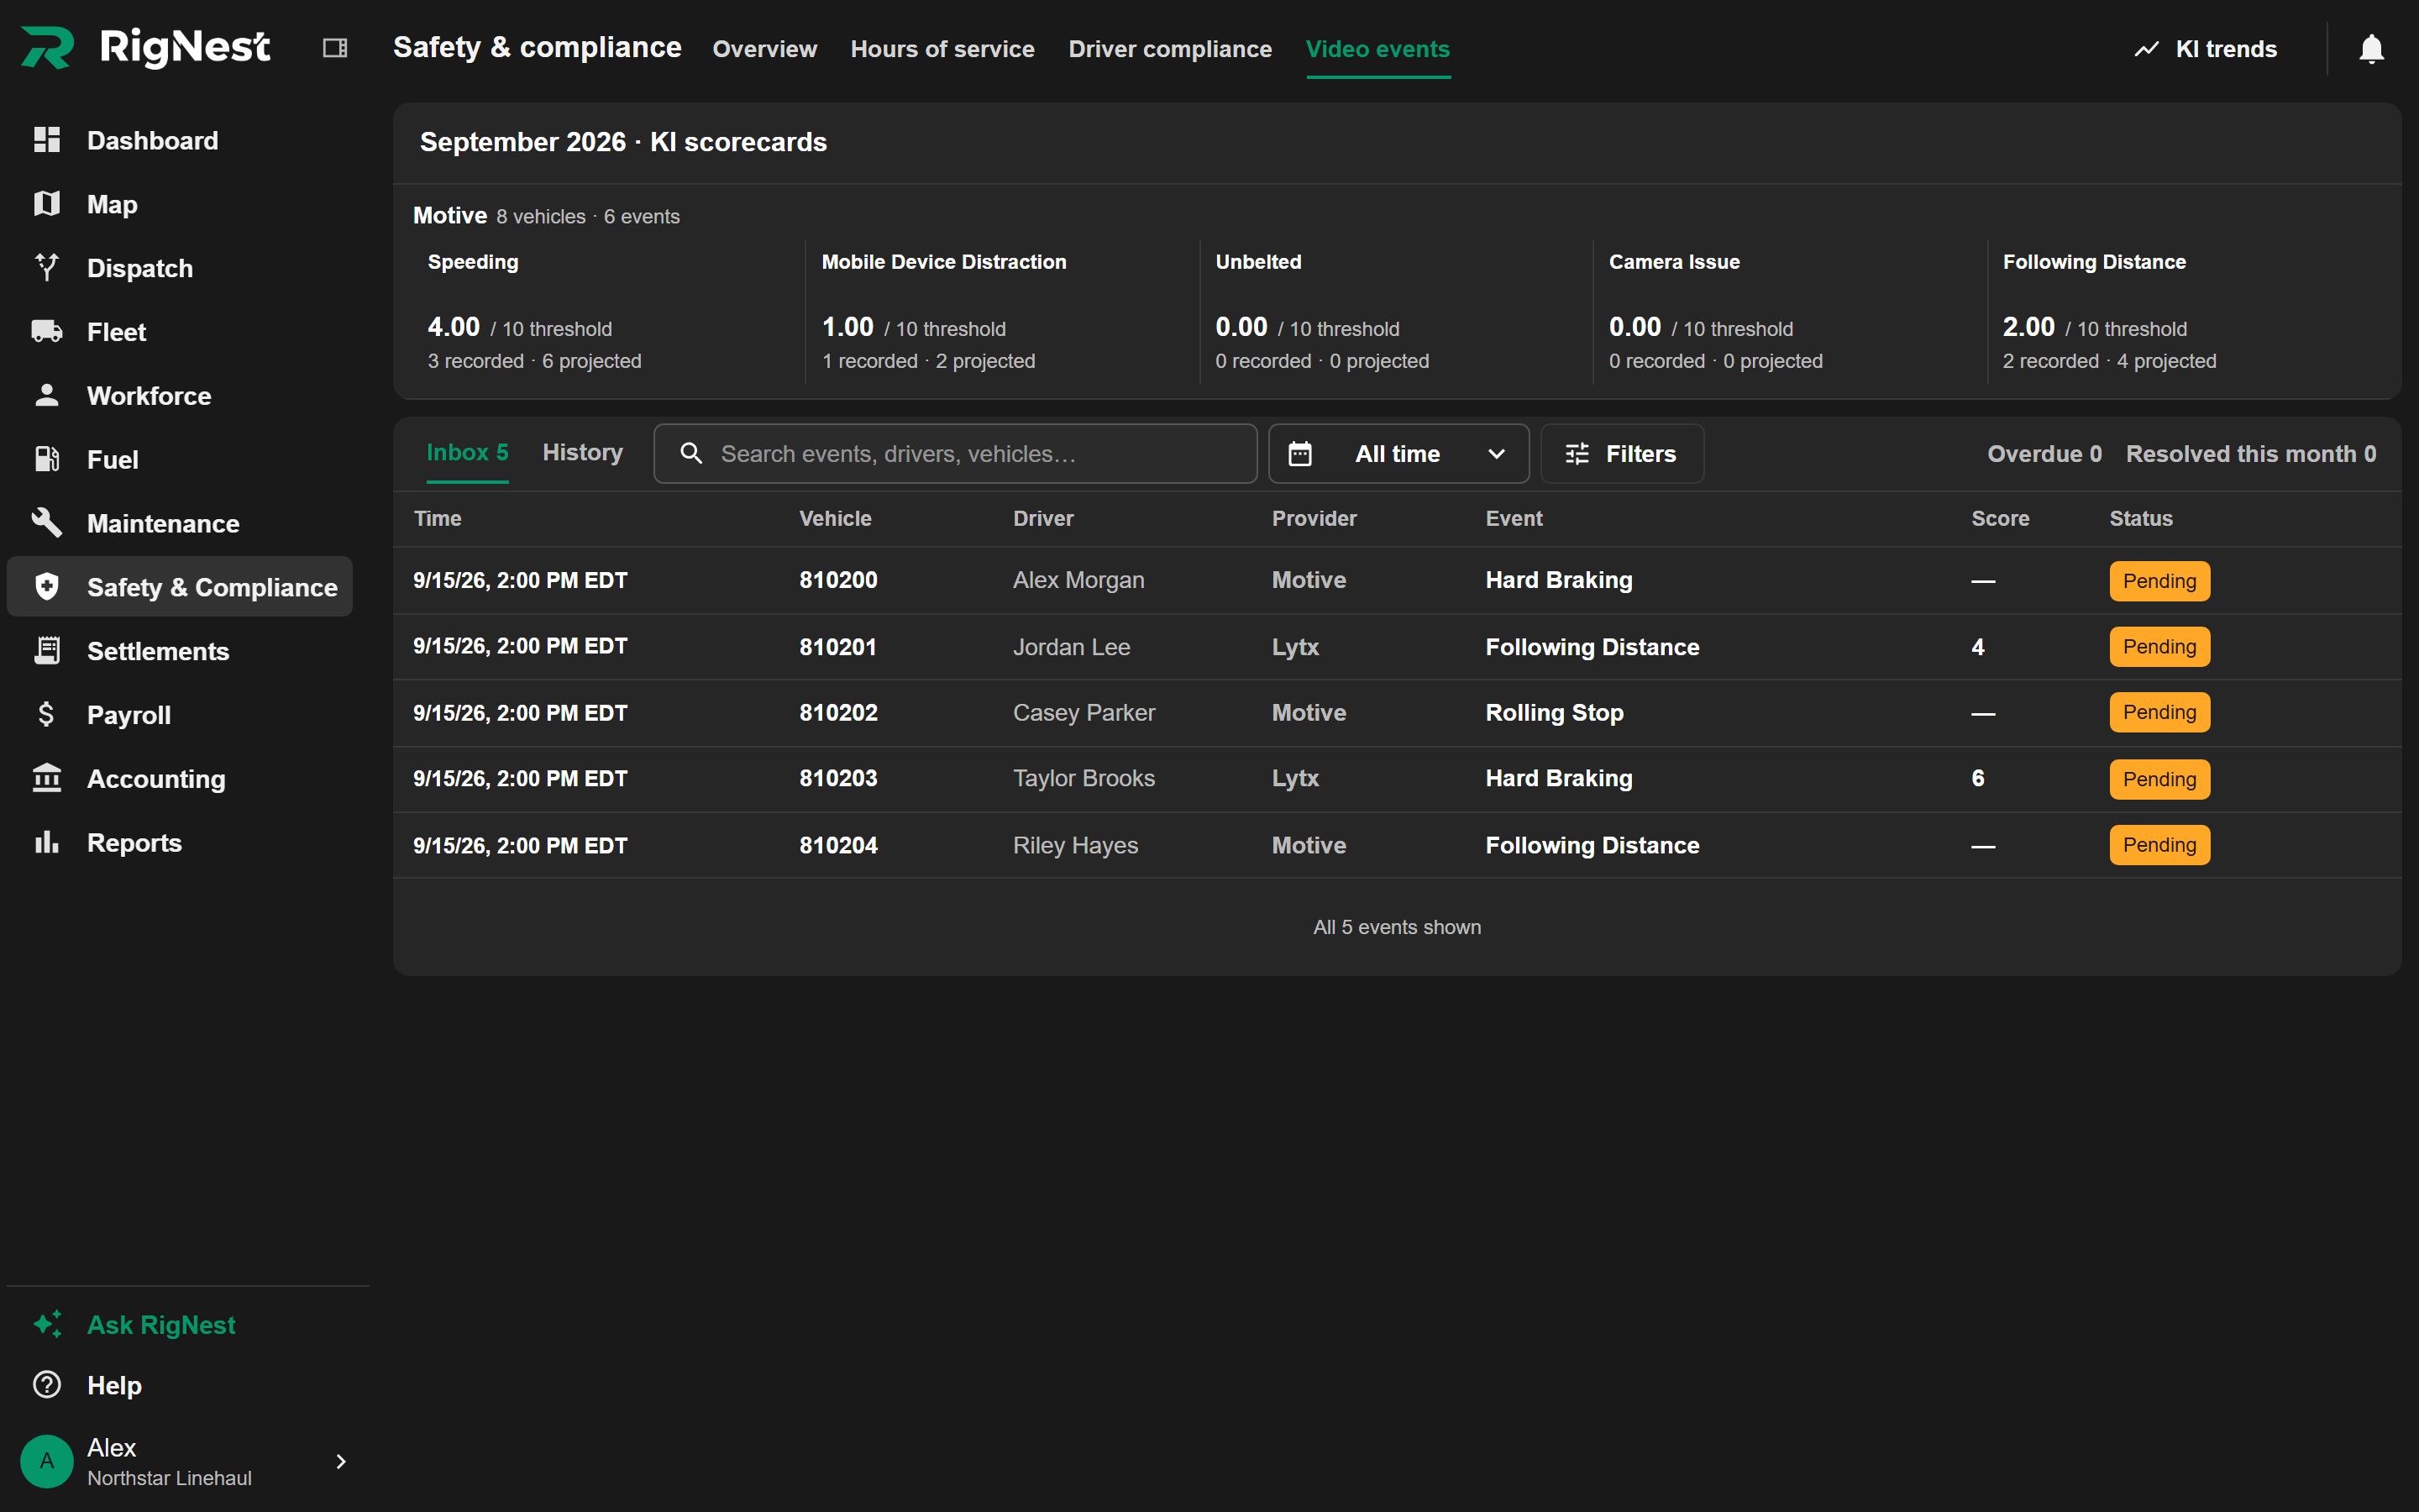The image size is (2419, 1512).
Task: Open the Overview tab
Action: tap(763, 49)
